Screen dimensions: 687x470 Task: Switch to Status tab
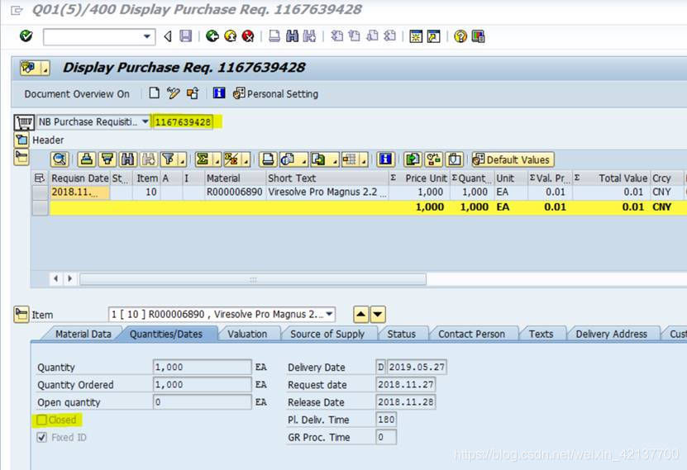[x=401, y=334]
